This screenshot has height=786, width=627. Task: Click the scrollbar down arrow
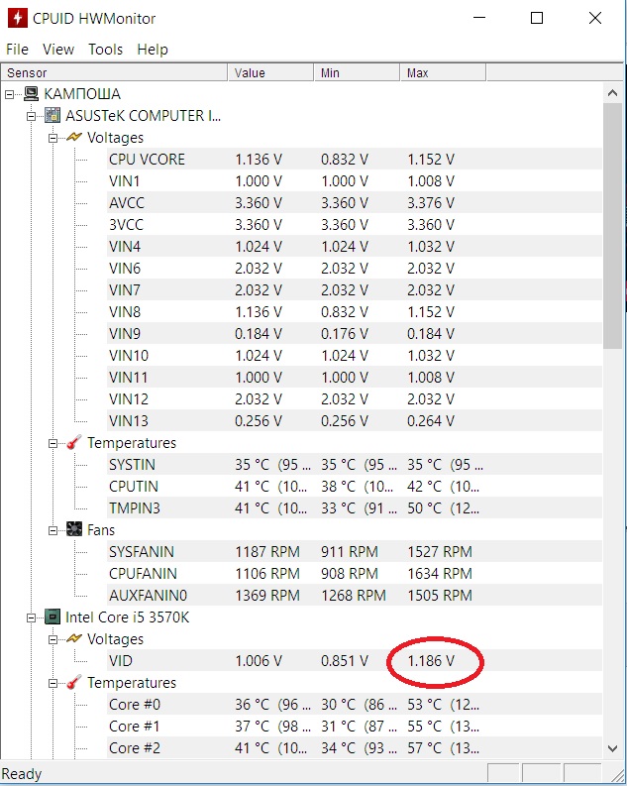(x=612, y=748)
